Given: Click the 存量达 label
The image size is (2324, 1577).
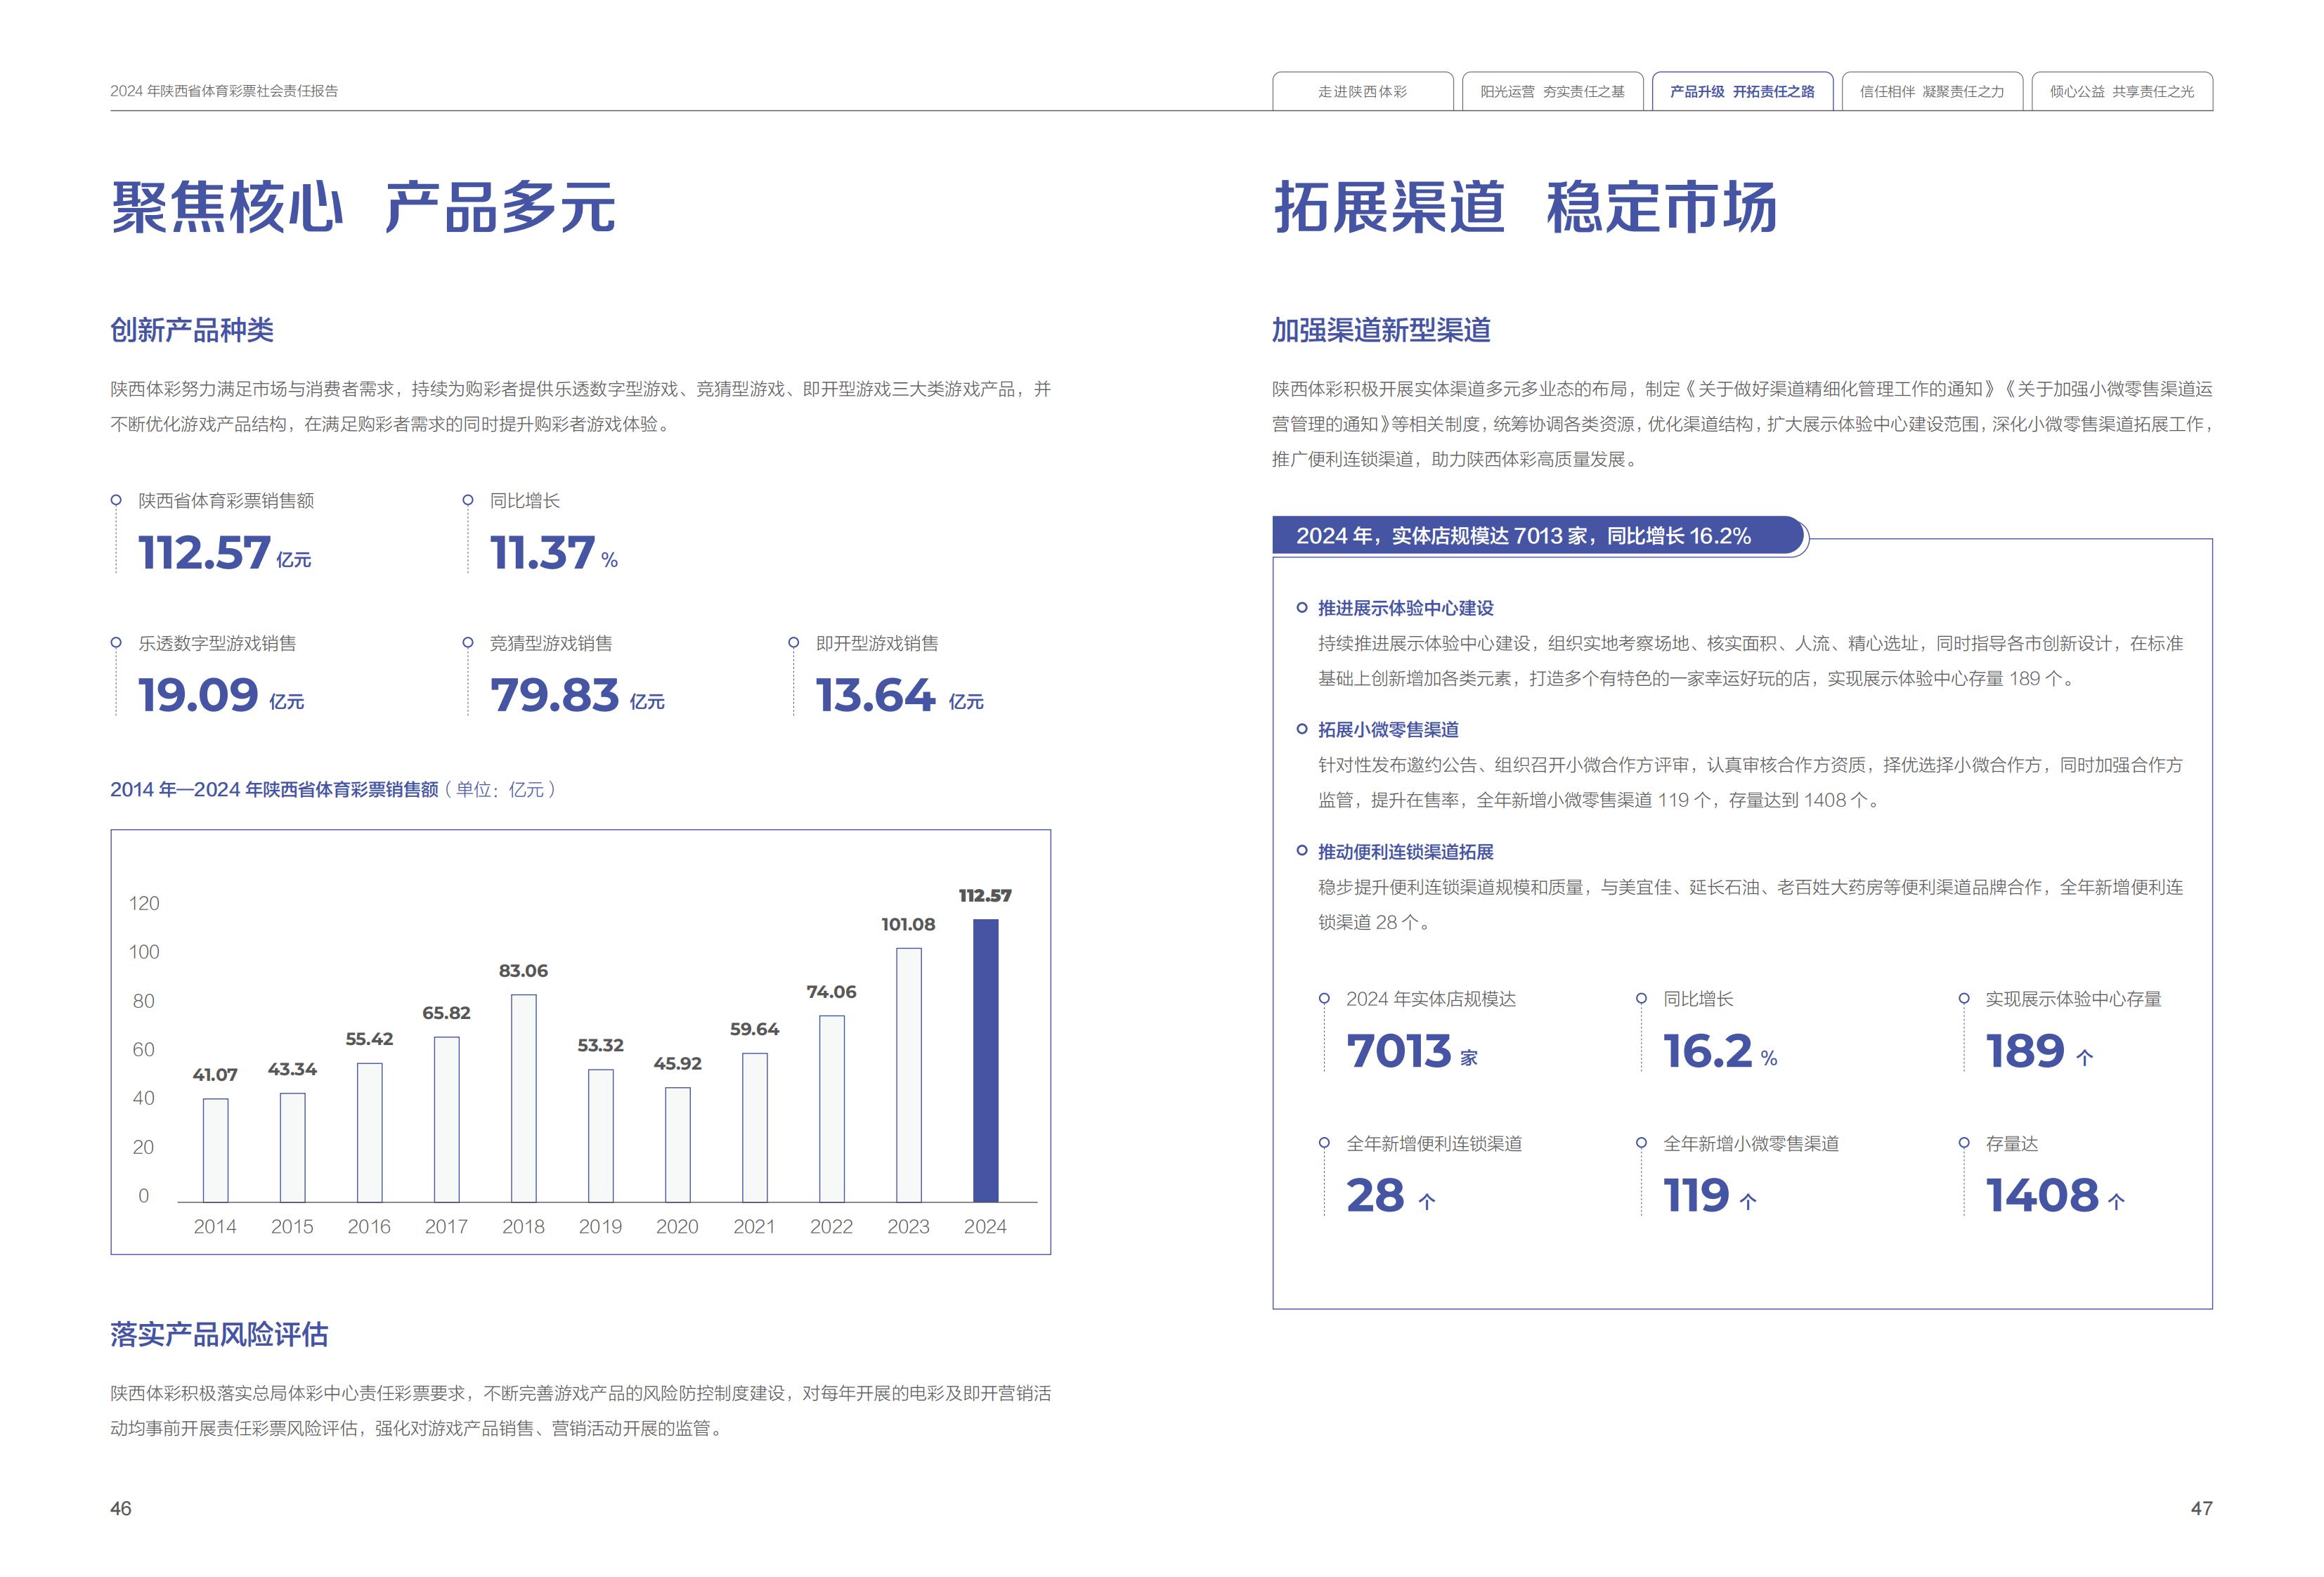Looking at the screenshot, I should point(2011,1143).
